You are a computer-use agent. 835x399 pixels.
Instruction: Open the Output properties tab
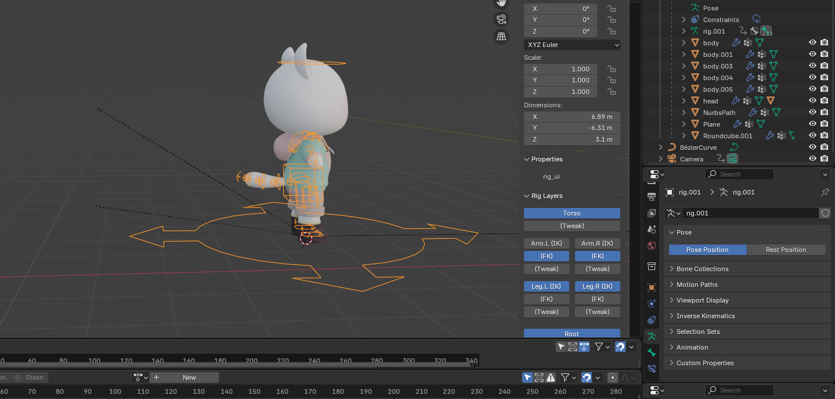652,196
